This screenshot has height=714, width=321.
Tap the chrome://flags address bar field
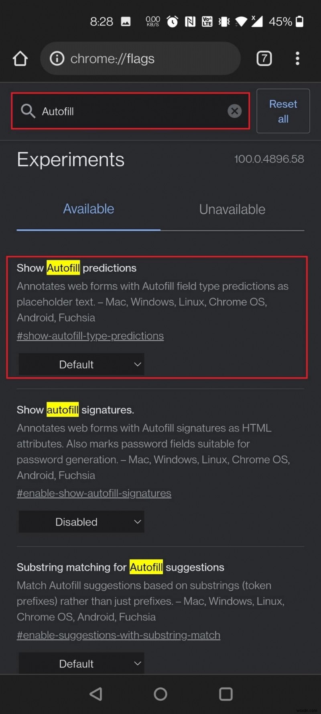click(x=140, y=58)
